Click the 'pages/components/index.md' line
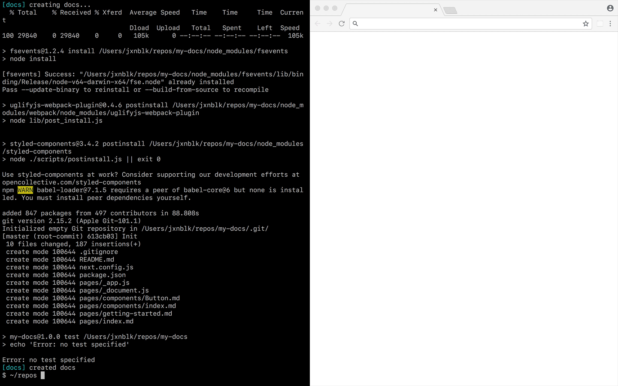The width and height of the screenshot is (618, 386). click(91, 306)
